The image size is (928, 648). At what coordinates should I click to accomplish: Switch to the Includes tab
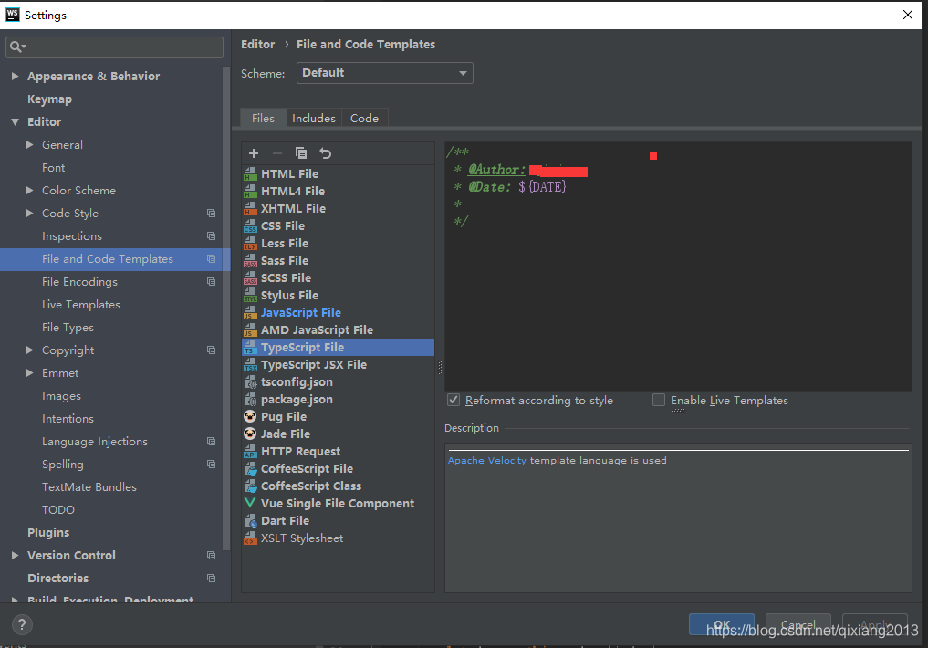point(314,118)
